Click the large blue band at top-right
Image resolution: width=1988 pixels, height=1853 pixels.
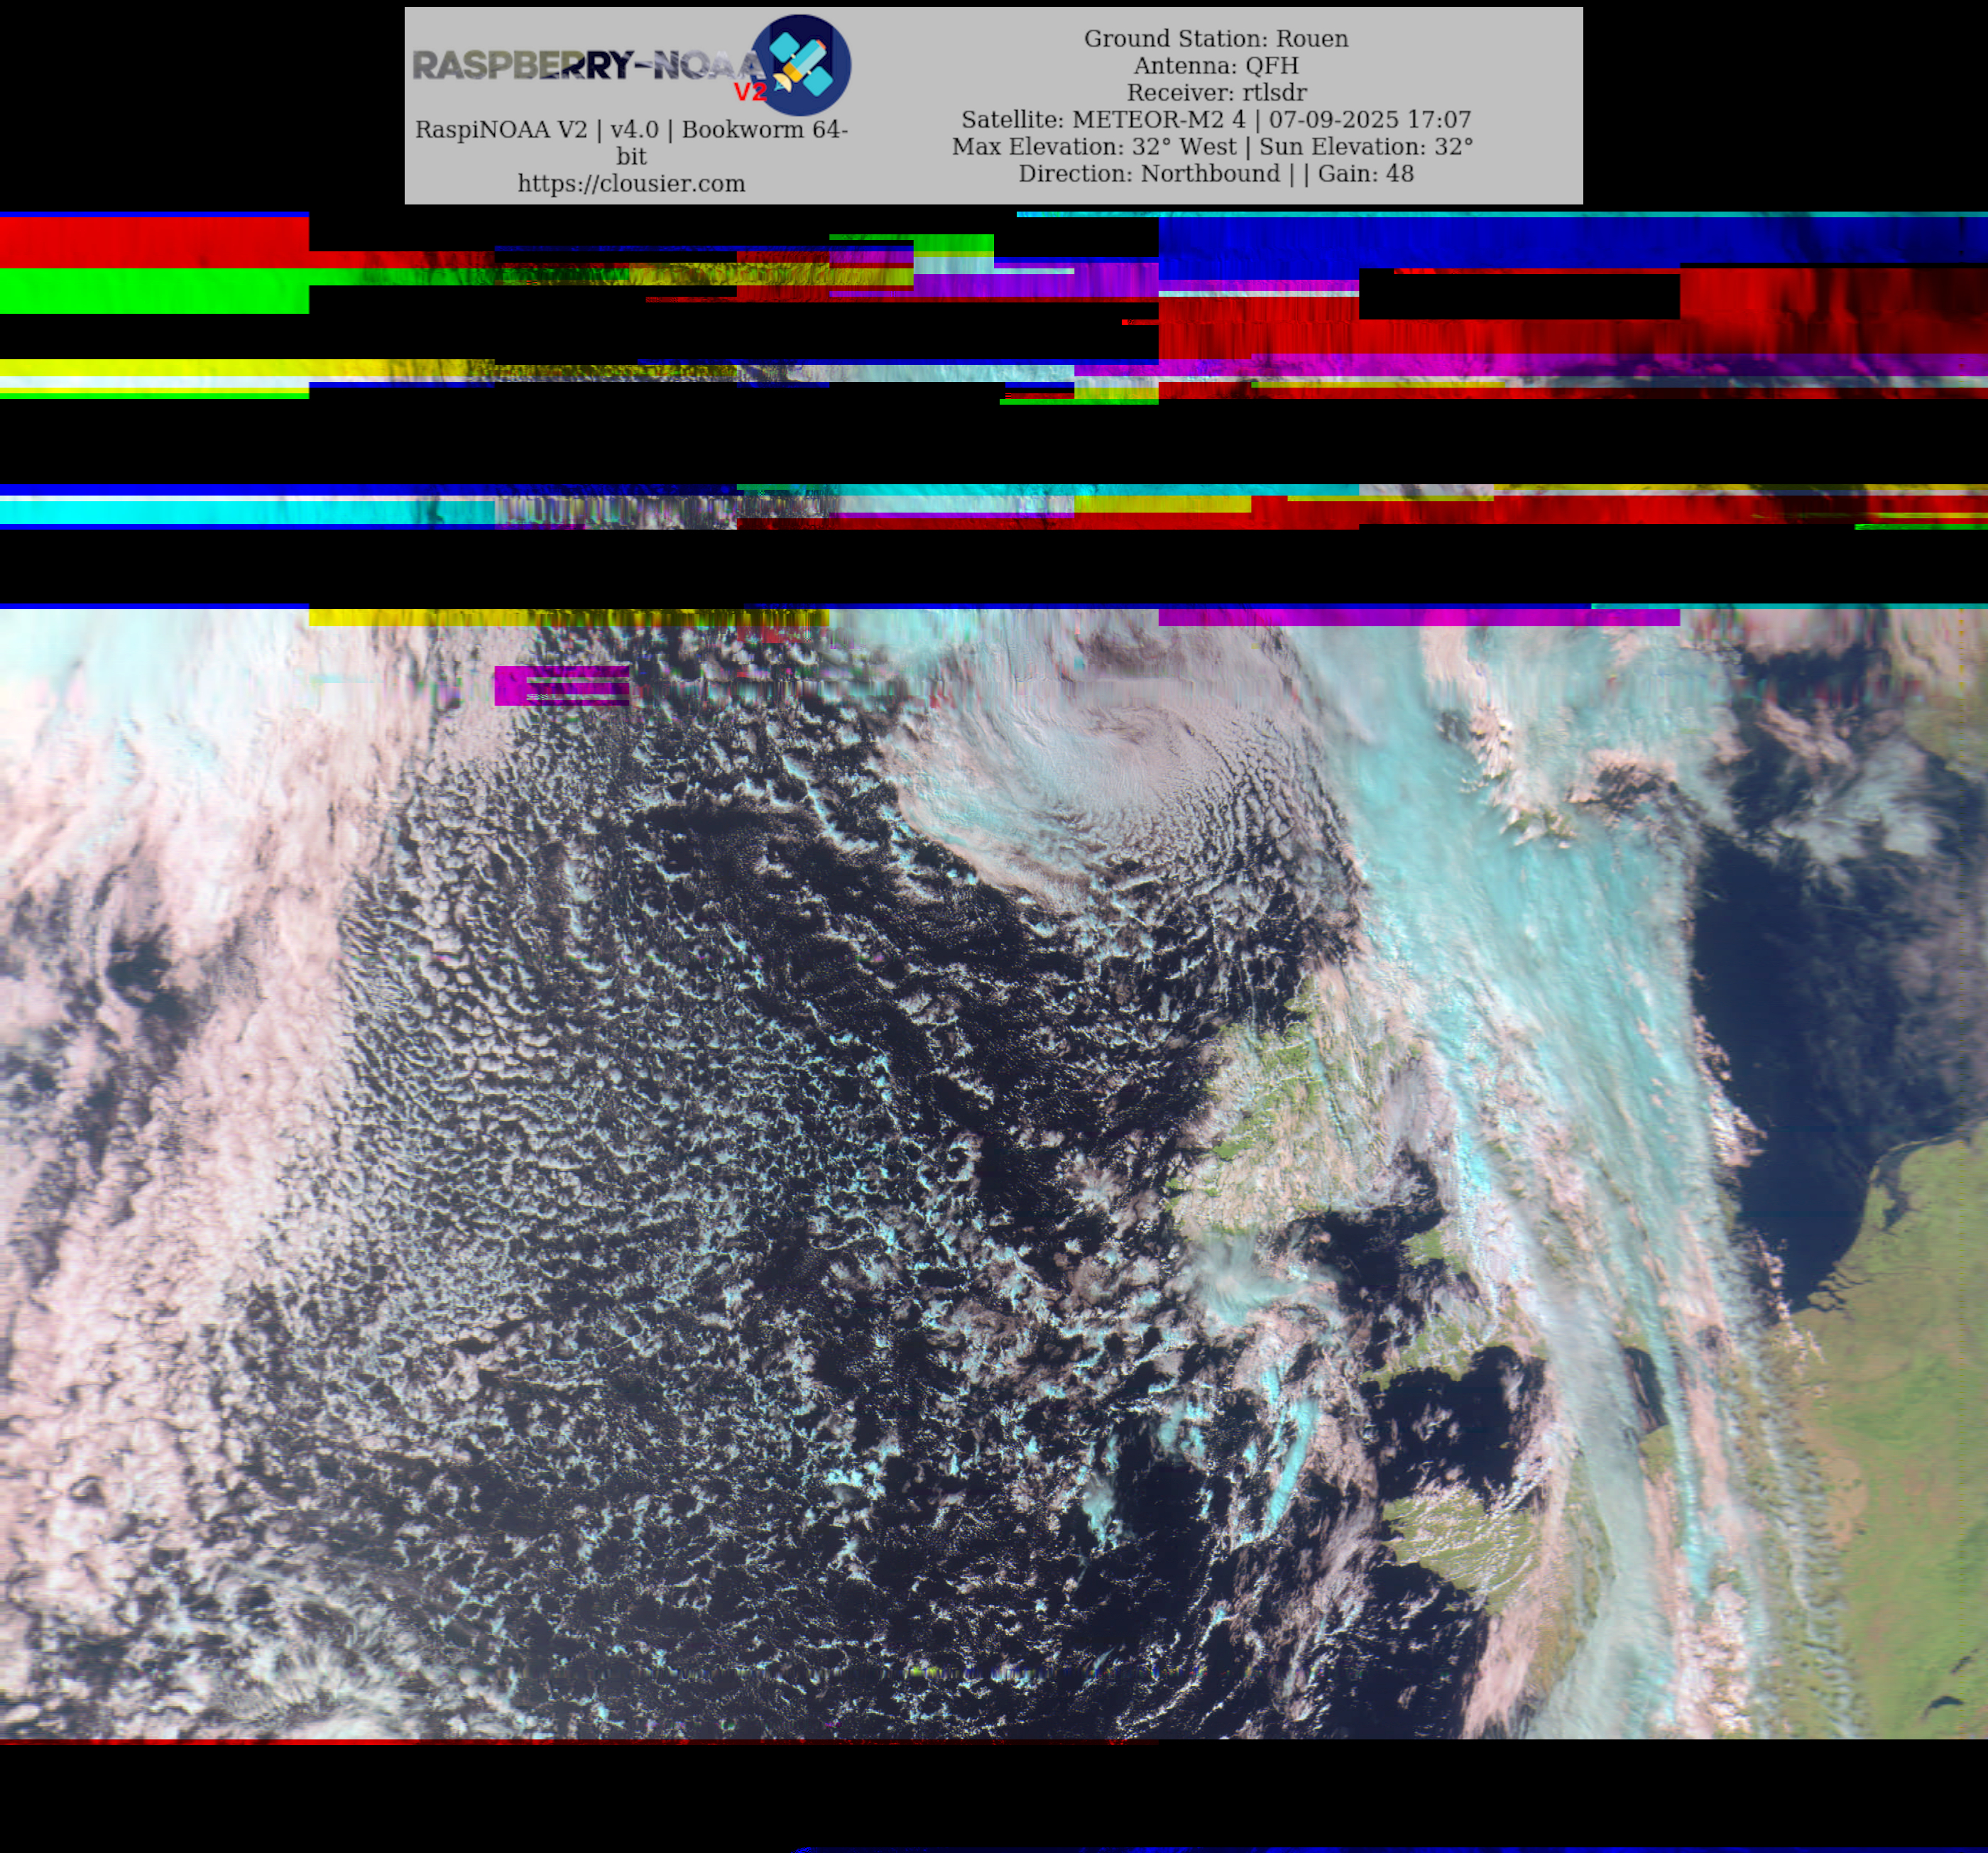click(1570, 240)
